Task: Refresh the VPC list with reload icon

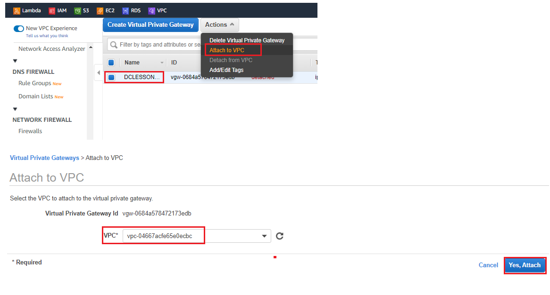Action: [x=280, y=236]
